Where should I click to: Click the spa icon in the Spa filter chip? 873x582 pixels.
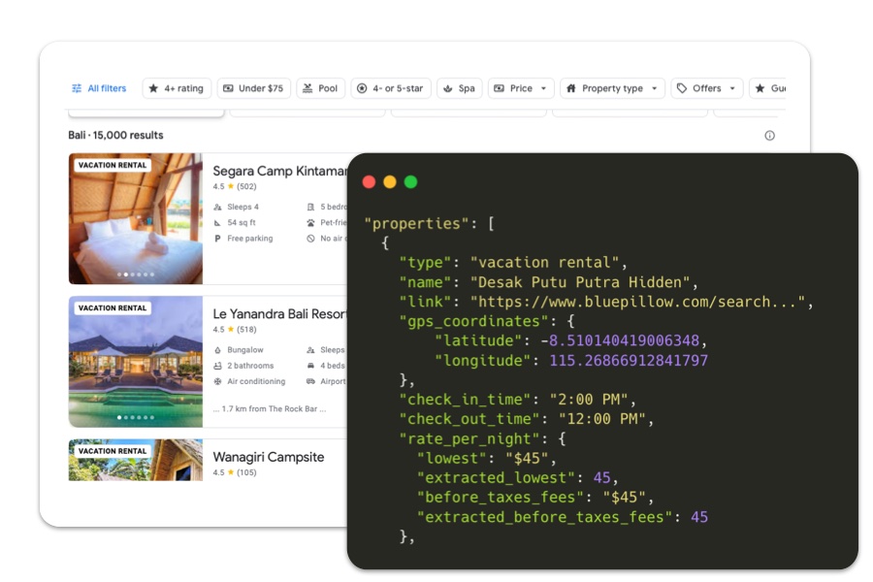tap(446, 88)
